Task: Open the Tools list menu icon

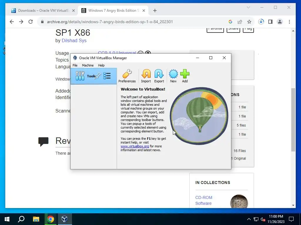Action: tap(107, 76)
